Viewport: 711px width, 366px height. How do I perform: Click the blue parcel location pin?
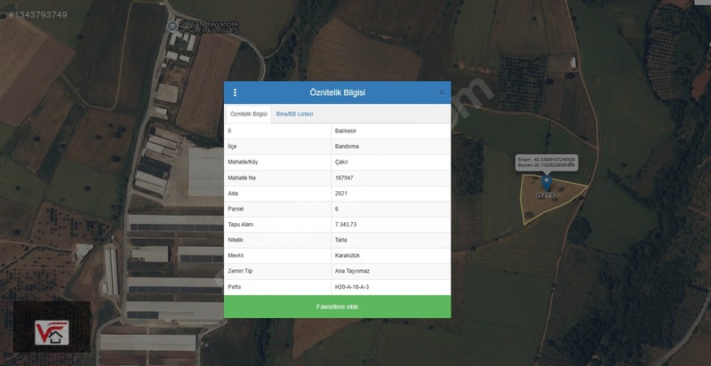(547, 182)
